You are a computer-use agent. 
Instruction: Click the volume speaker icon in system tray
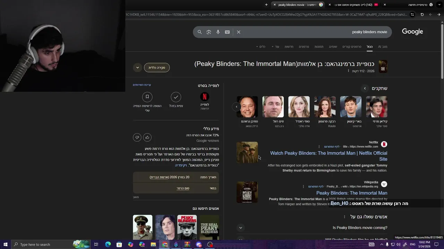point(398,245)
